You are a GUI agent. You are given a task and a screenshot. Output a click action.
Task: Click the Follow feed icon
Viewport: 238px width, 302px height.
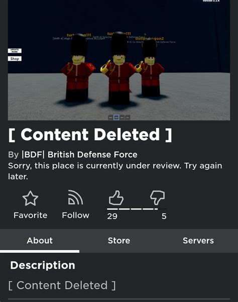click(76, 197)
